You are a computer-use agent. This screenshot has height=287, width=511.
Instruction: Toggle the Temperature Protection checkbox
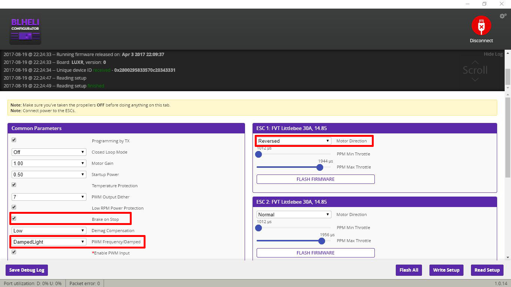[x=14, y=185]
